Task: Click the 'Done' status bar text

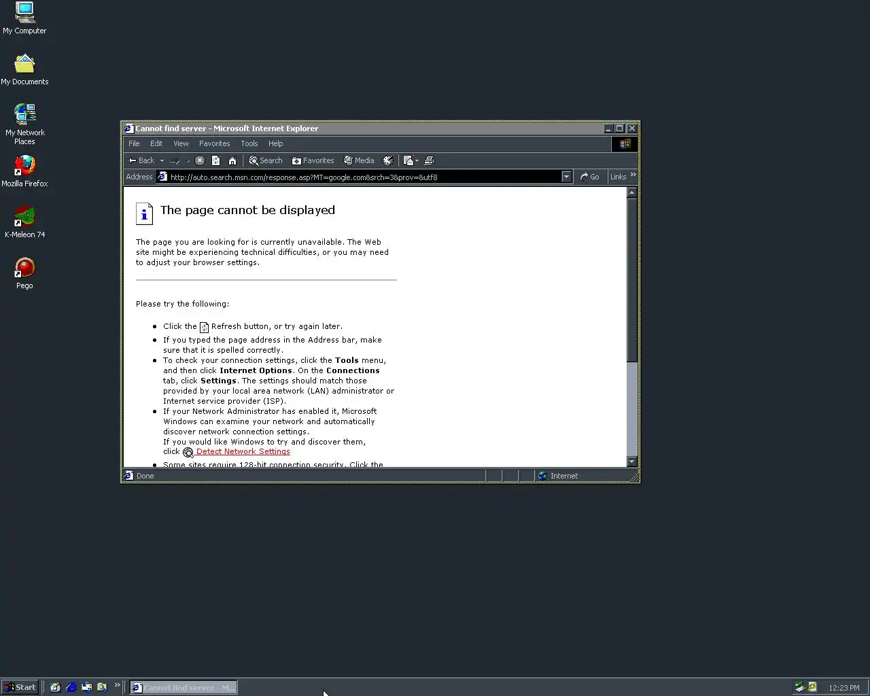Action: 145,476
